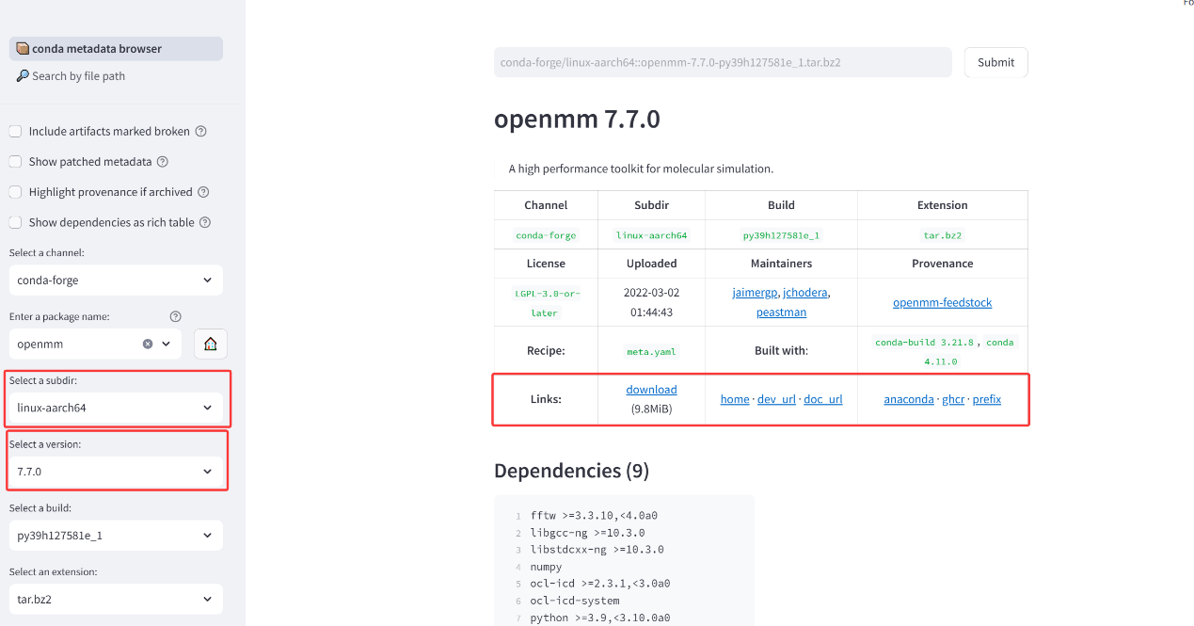The height and width of the screenshot is (626, 1194).
Task: Open the openmm-feedstock provenance link
Action: [x=942, y=301]
